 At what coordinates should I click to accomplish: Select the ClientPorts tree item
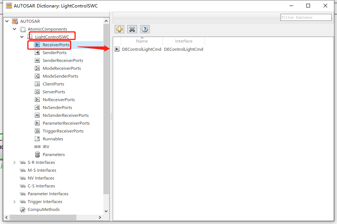coord(53,84)
